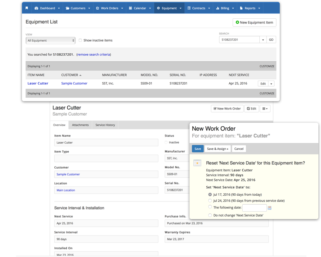Open the All Equipment view selector
Viewport: 321px width, 257px height.
point(51,40)
